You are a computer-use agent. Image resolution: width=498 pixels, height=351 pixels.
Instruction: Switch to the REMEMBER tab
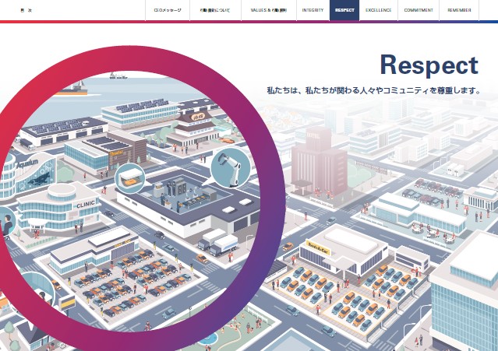point(459,11)
